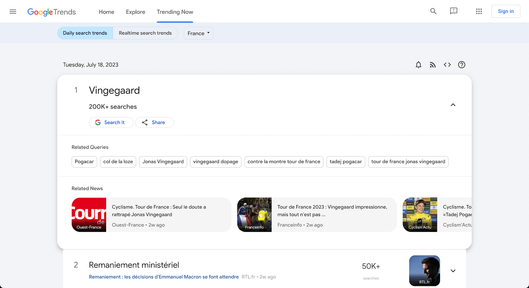Select the Pogacar related query
529x288 pixels.
84,162
